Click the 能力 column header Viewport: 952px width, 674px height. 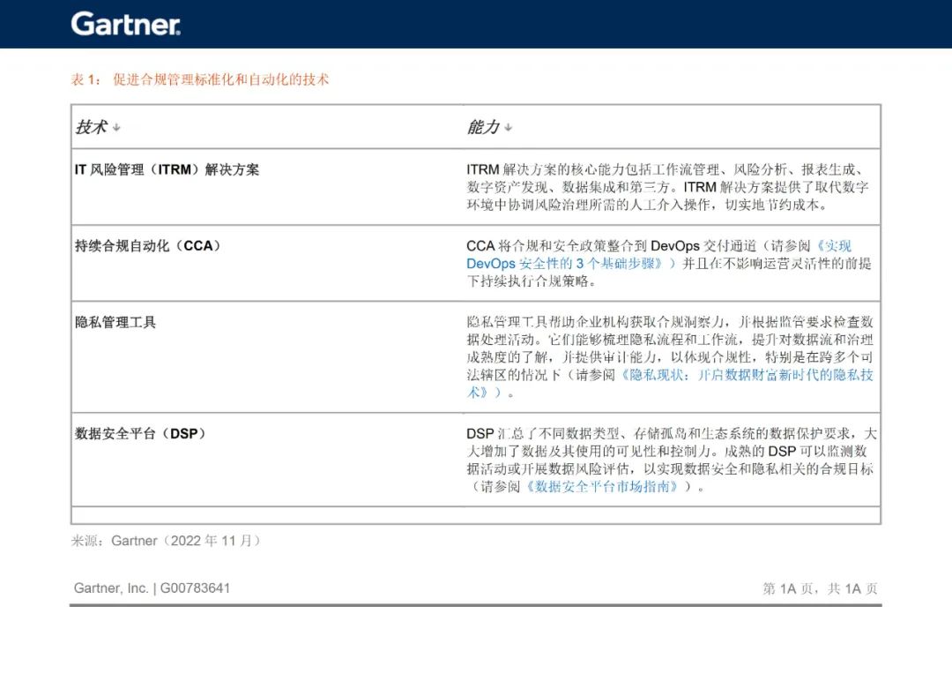(x=483, y=127)
